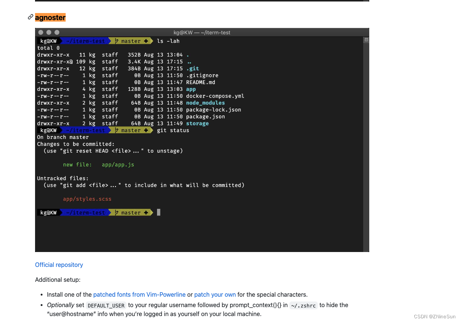Click the ls -lah command text
Screen dimensions: 461x322
pyautogui.click(x=168, y=41)
